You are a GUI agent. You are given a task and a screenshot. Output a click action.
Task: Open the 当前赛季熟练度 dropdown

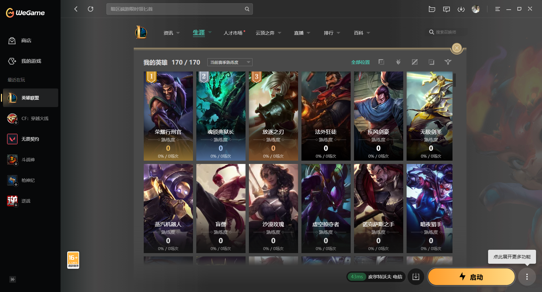pos(230,62)
